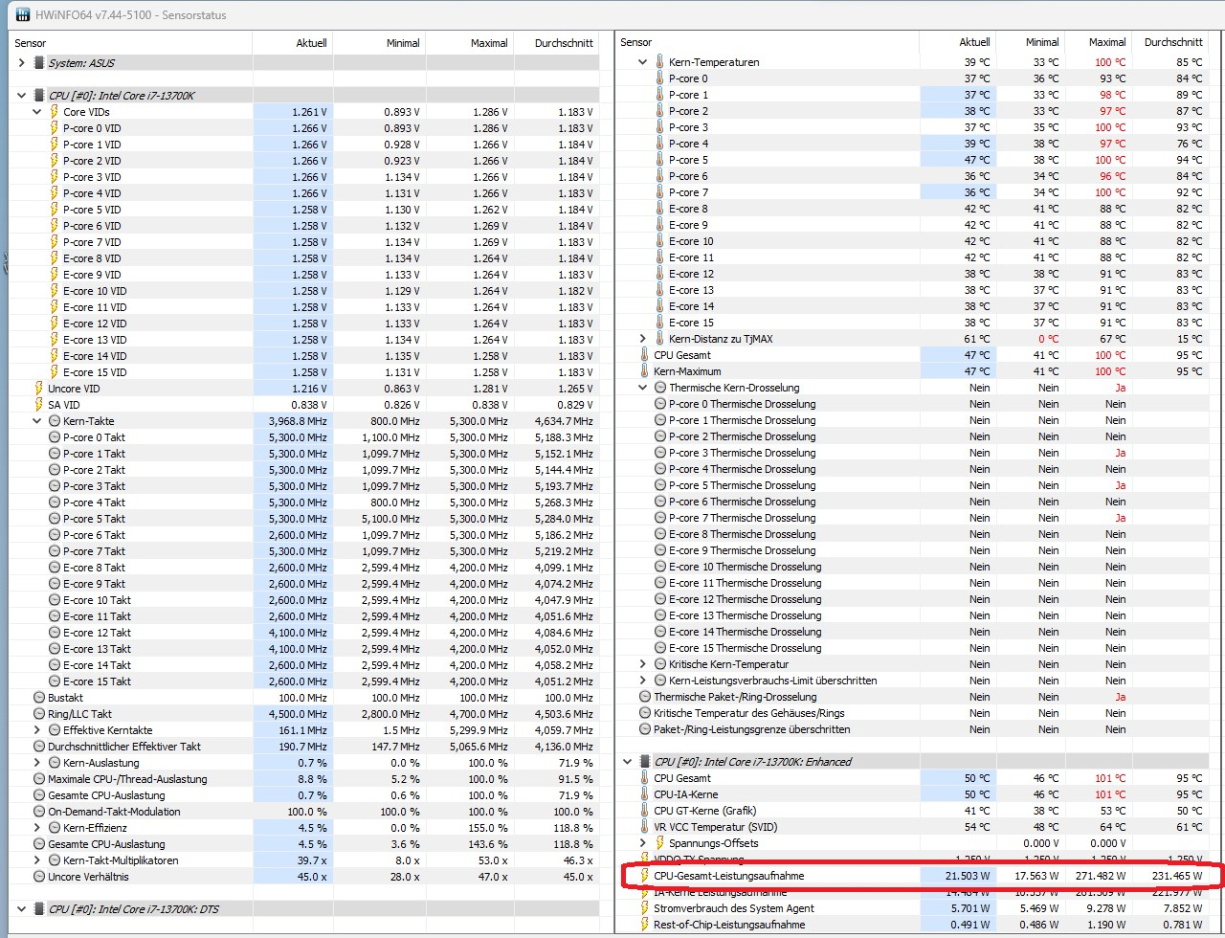Select CPU GT-Kerne (Grafik) row
The width and height of the screenshot is (1225, 938).
point(913,811)
